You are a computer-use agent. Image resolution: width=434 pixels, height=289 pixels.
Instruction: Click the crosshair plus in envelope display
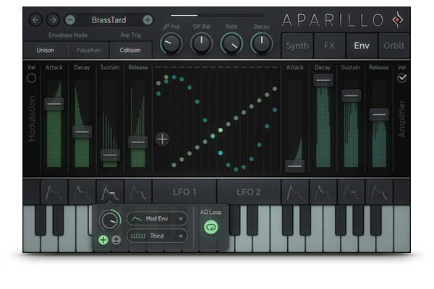point(162,139)
